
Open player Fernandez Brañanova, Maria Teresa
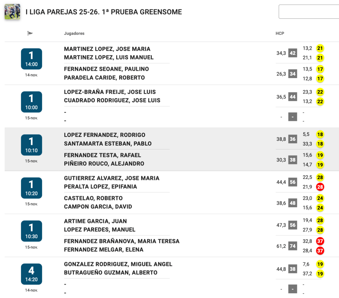point(122,241)
